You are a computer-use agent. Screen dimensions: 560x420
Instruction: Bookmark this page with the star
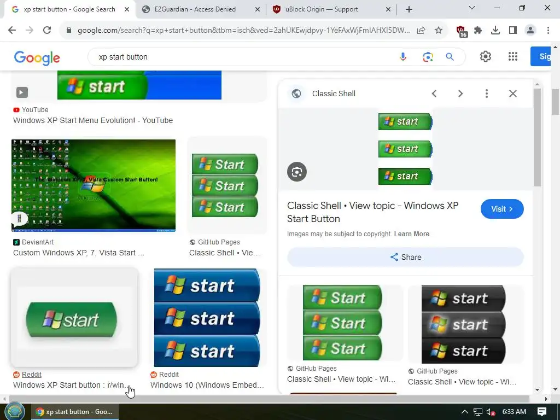[439, 31]
